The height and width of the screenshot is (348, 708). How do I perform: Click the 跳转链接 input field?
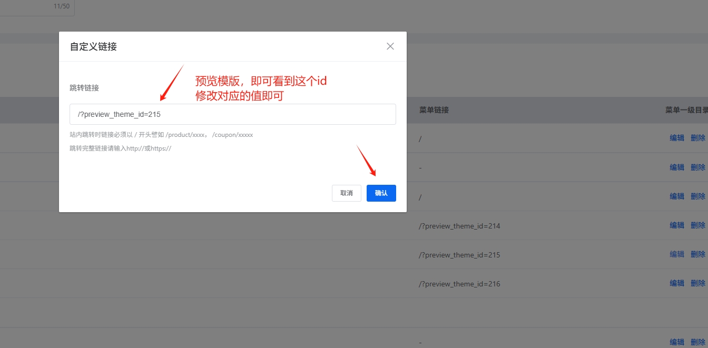point(232,114)
